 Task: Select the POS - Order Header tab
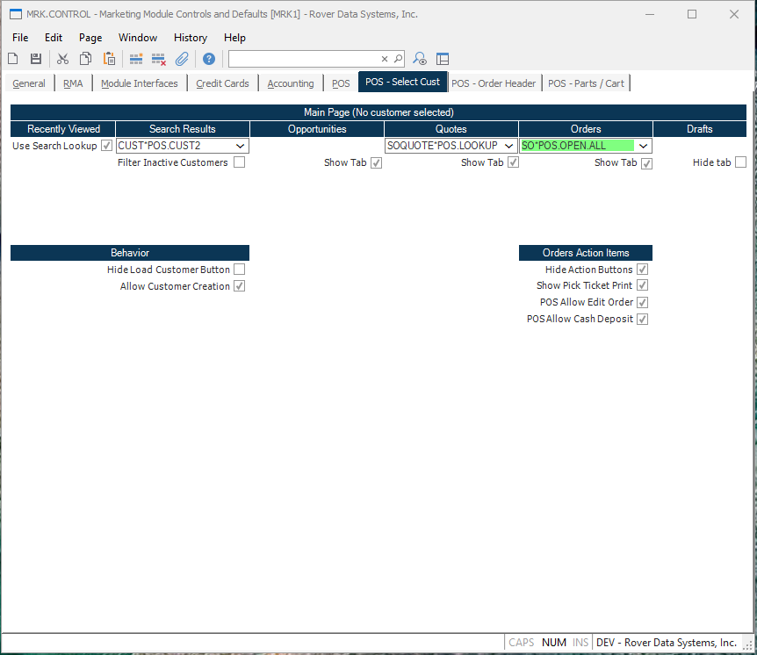494,83
